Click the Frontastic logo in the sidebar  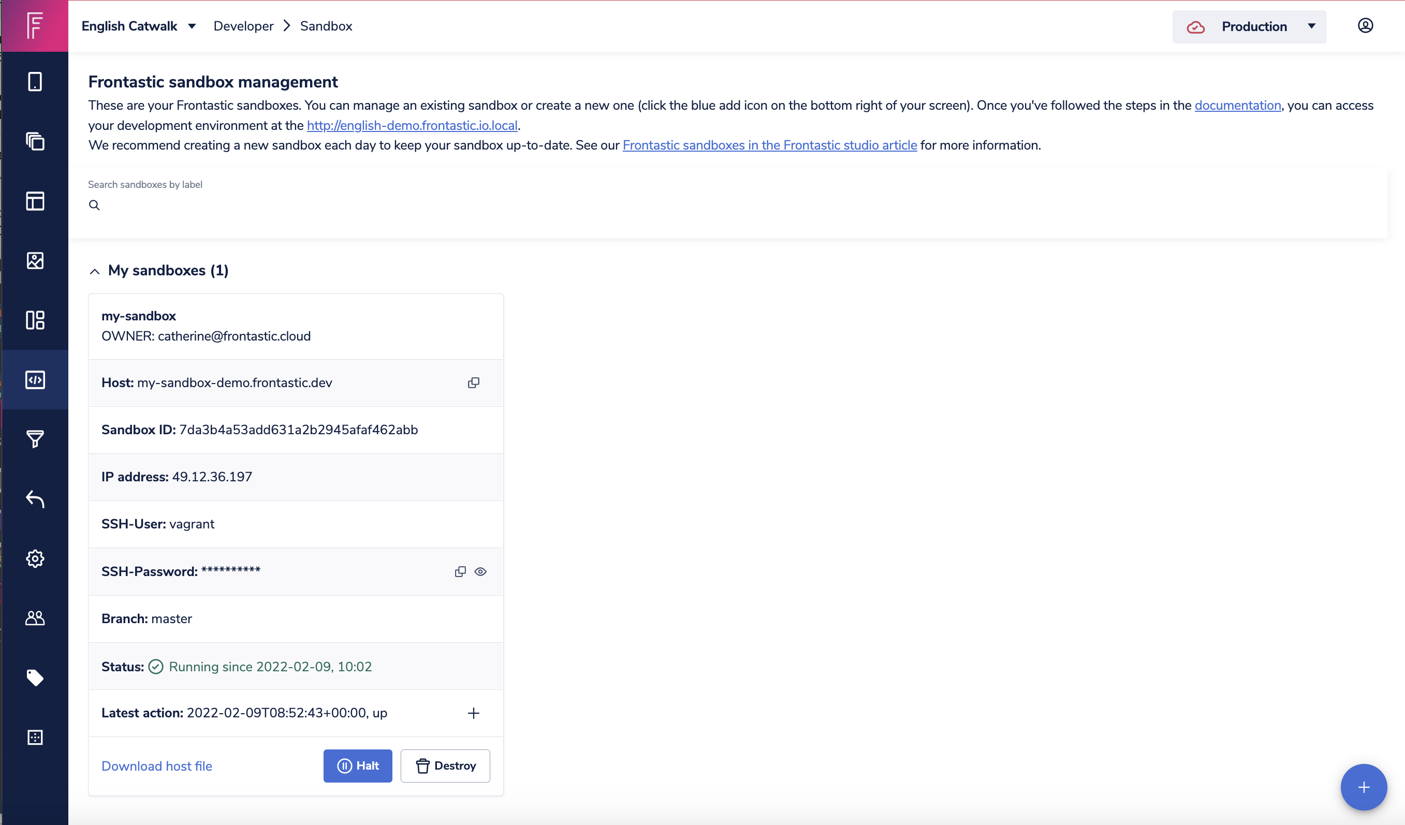pos(35,26)
